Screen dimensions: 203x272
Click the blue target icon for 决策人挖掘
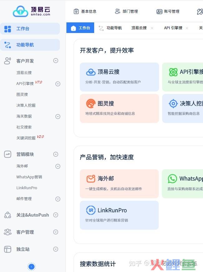point(173,104)
